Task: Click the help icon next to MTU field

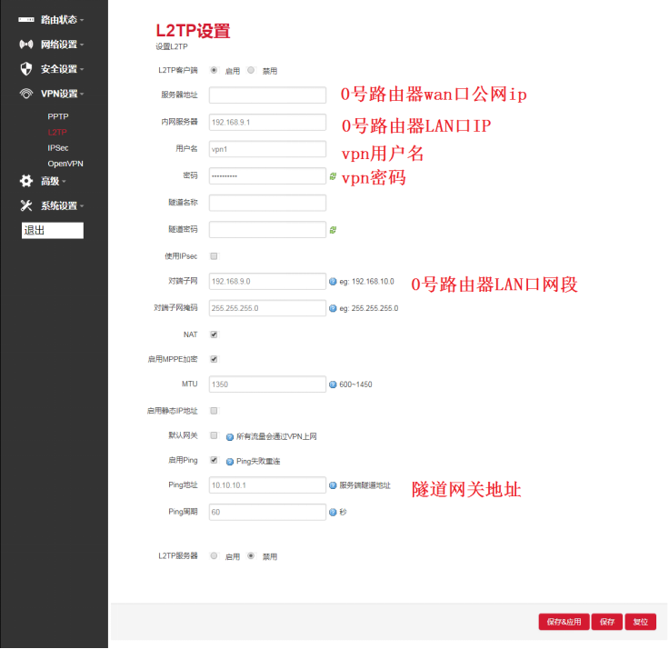Action: pos(333,384)
